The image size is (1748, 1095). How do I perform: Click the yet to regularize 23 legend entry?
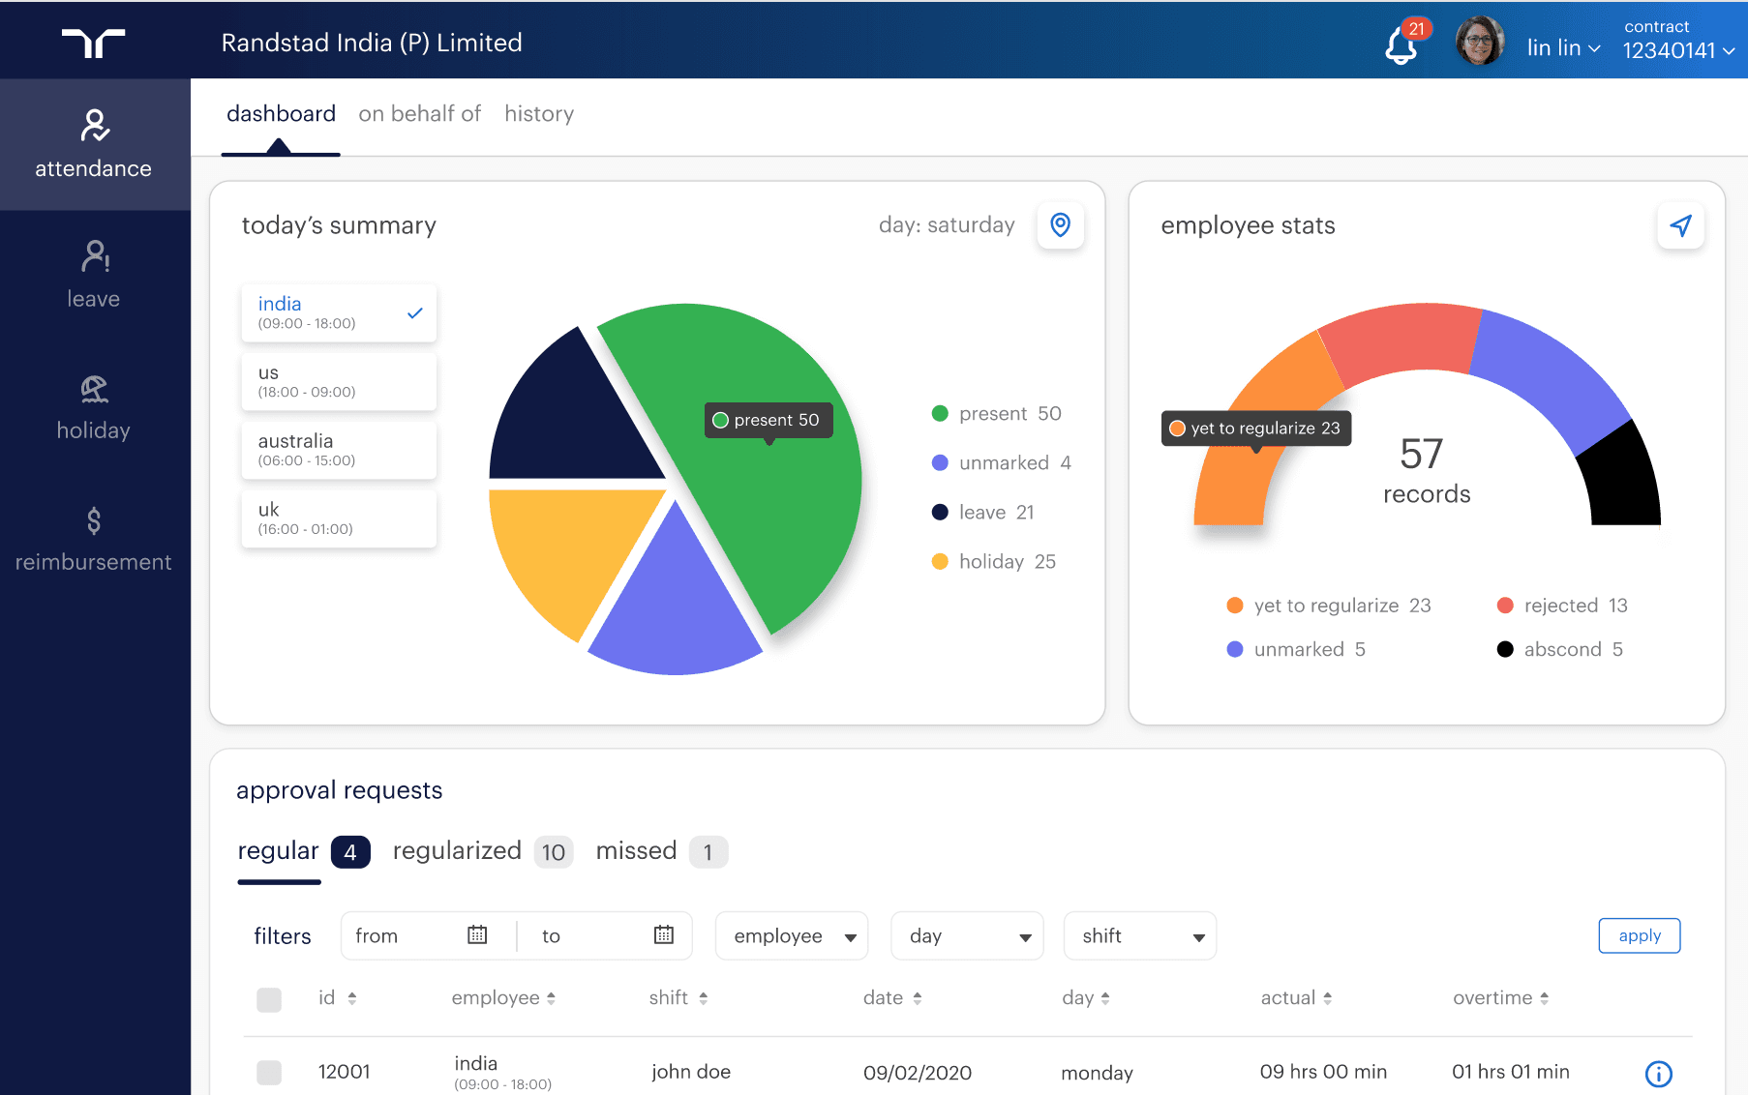click(x=1328, y=606)
